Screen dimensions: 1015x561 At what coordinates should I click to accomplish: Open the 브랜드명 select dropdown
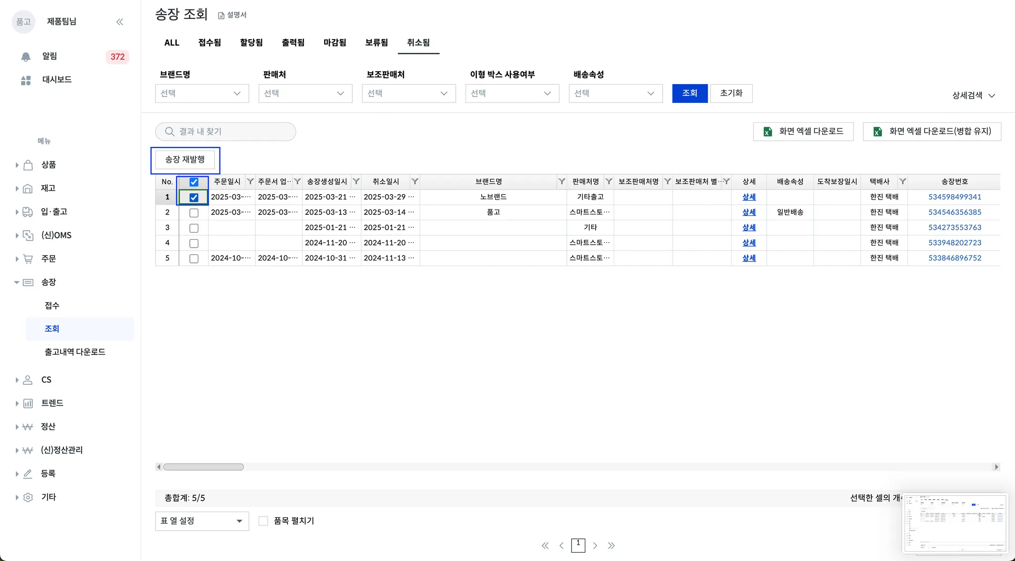202,94
